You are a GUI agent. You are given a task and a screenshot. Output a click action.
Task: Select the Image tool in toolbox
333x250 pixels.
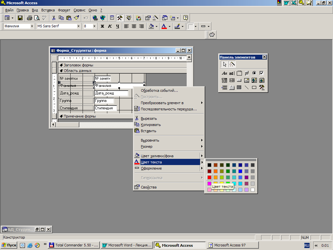[x=246, y=80]
